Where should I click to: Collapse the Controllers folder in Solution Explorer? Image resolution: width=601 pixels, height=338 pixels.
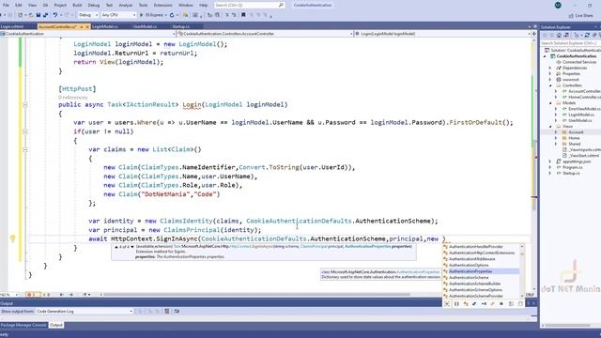pyautogui.click(x=550, y=85)
